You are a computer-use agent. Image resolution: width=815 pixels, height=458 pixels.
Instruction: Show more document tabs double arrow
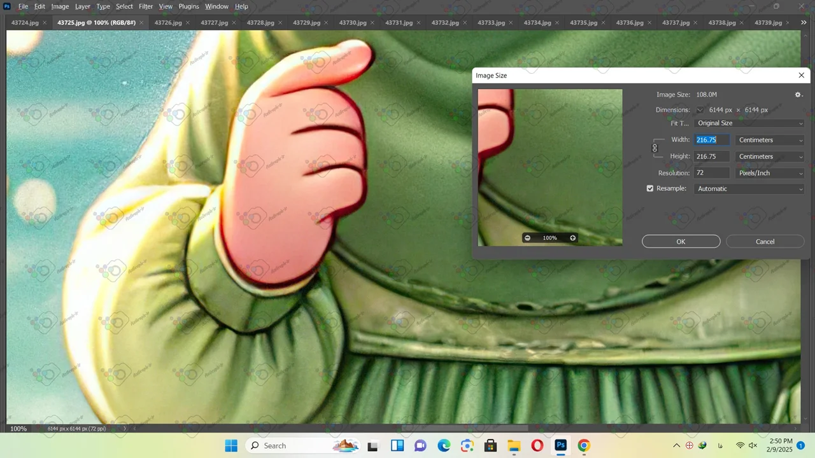click(x=804, y=23)
